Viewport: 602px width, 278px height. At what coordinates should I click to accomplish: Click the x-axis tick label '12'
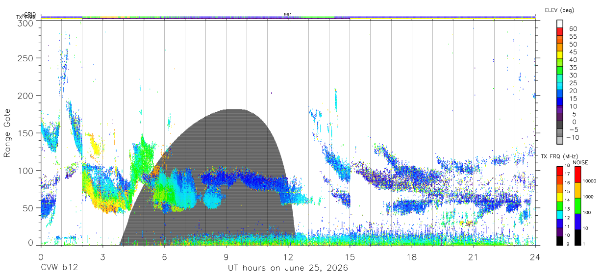click(288, 256)
